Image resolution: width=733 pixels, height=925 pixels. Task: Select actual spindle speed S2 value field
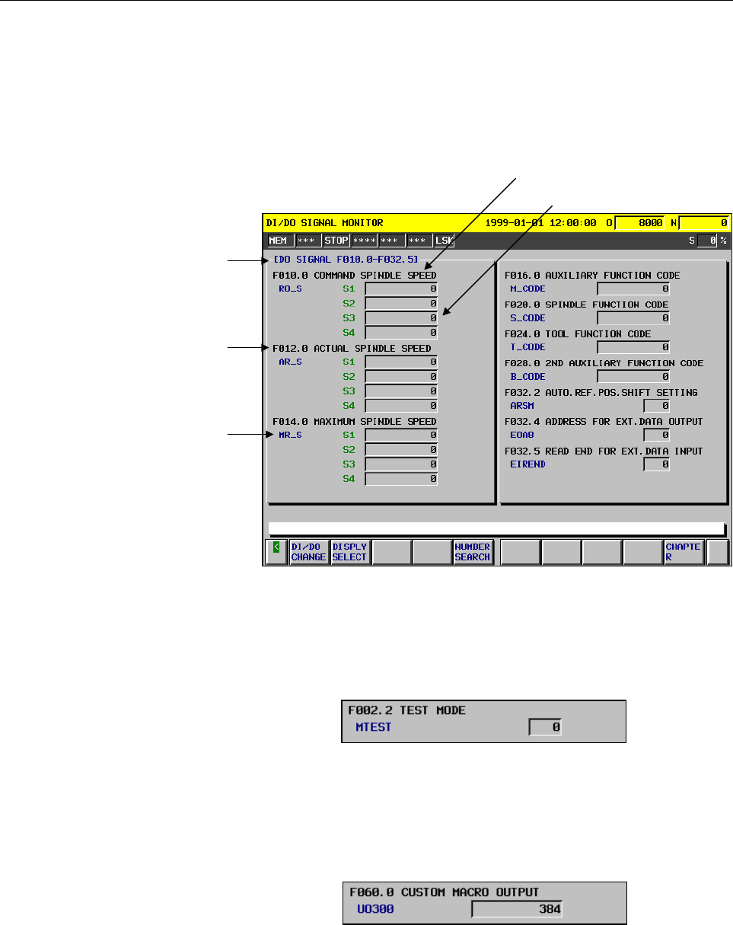click(401, 376)
